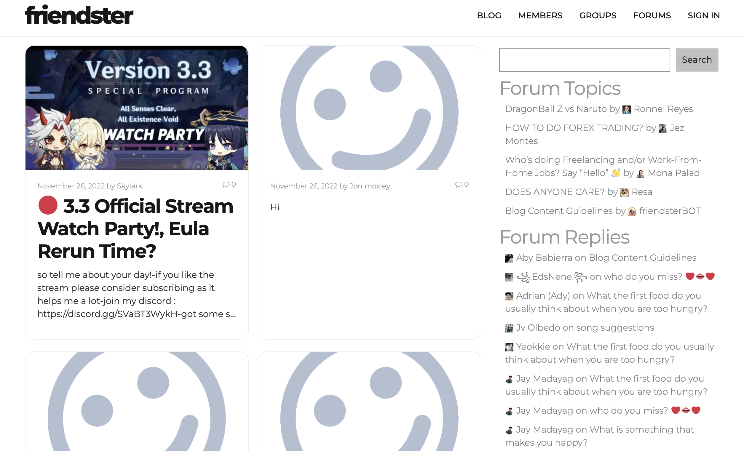Open Blog Content Guidelines forum topic

tap(559, 211)
